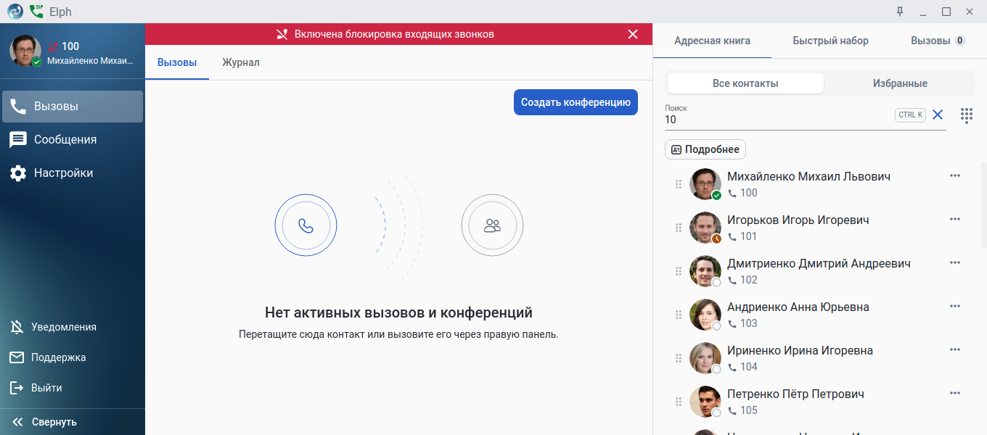987x435 pixels.
Task: Open Уведомления with the muted bell icon
Action: [73, 327]
